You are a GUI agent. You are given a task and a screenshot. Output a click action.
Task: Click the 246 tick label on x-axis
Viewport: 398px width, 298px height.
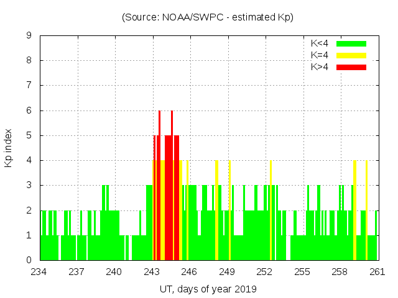tap(189, 272)
